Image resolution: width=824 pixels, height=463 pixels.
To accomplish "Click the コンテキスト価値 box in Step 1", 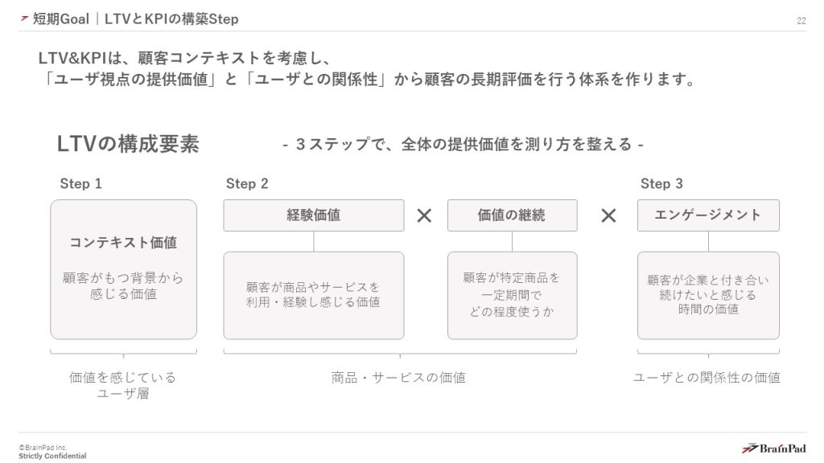I will [x=123, y=269].
